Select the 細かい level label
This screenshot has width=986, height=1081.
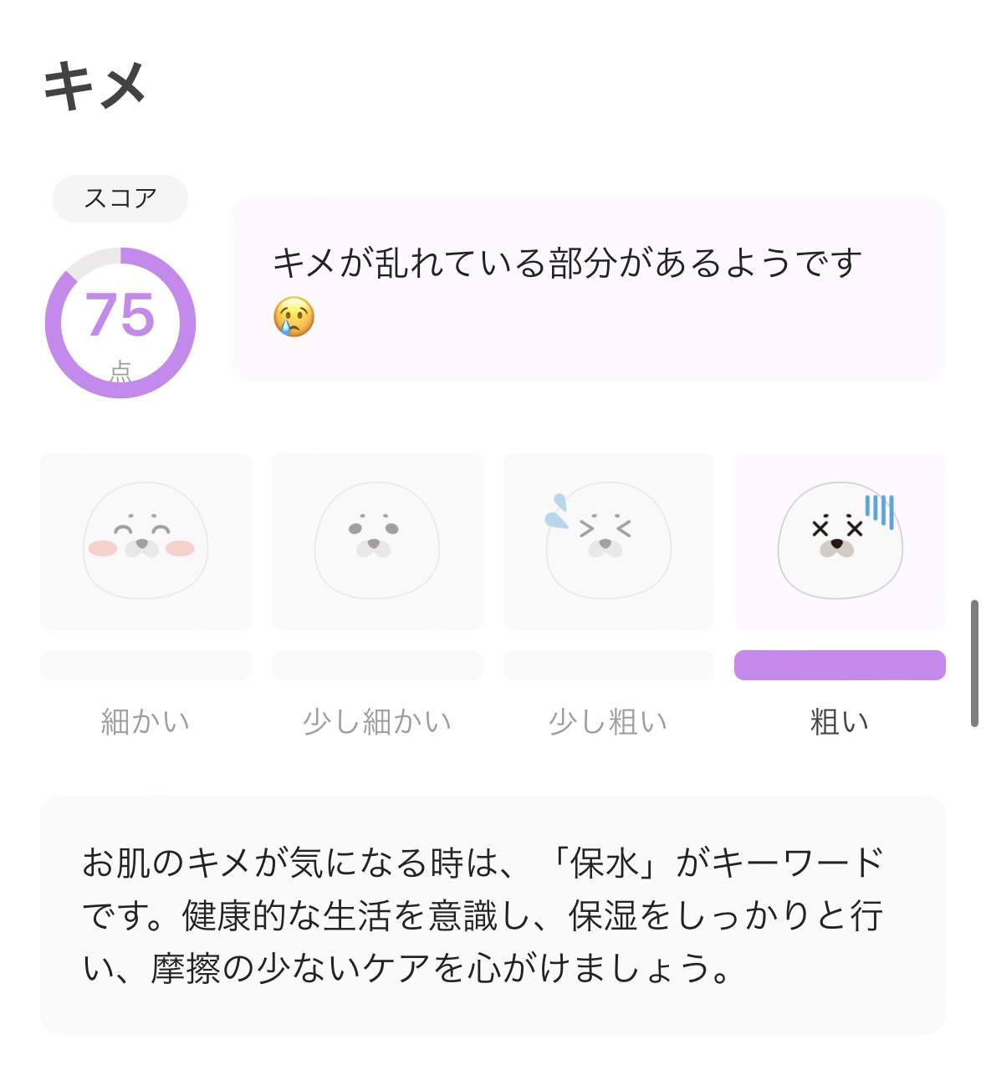click(146, 721)
